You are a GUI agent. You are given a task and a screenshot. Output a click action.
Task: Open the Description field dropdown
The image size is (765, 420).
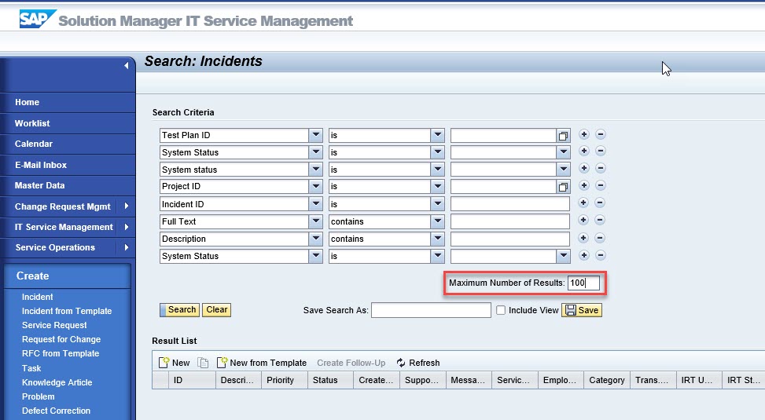pos(315,239)
